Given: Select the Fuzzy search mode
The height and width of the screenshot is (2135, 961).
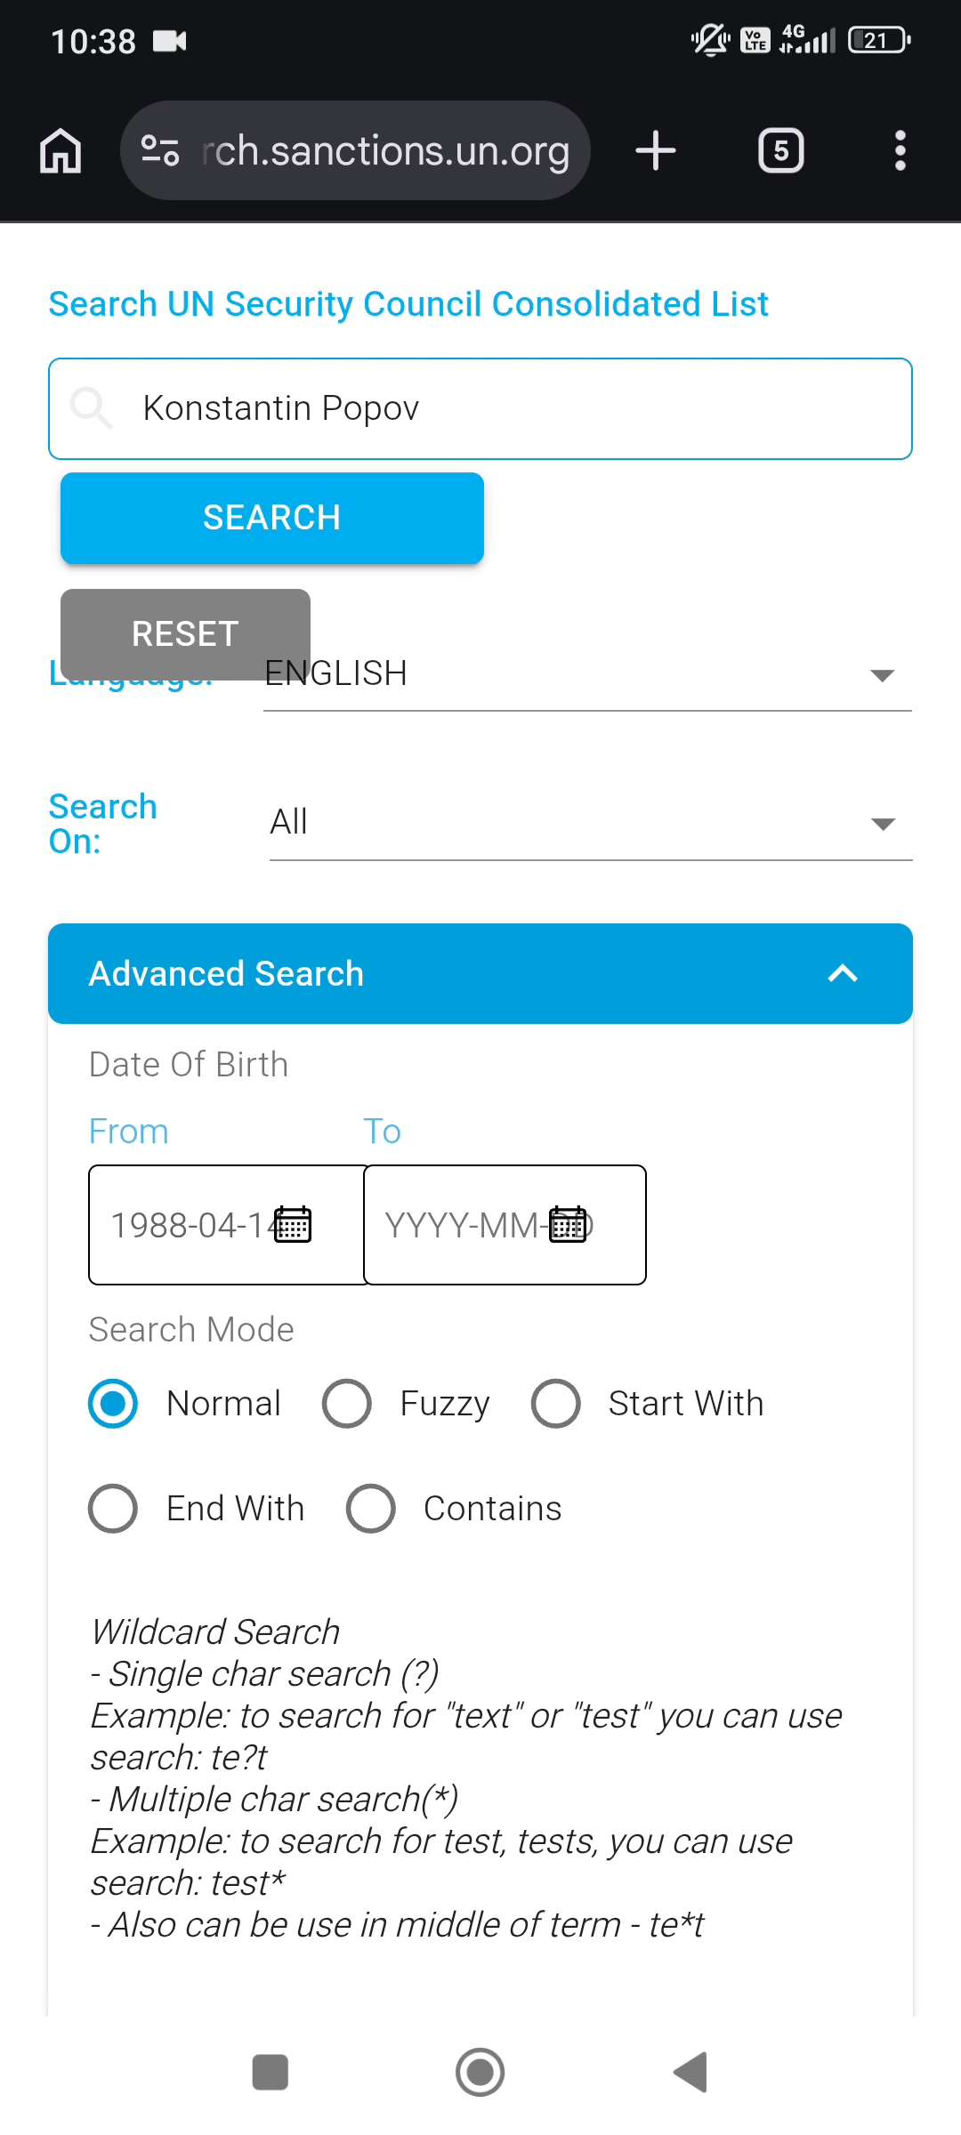Looking at the screenshot, I should (x=347, y=1404).
